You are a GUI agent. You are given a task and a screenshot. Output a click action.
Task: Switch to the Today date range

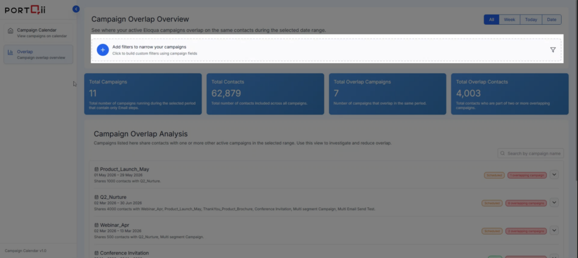[531, 20]
